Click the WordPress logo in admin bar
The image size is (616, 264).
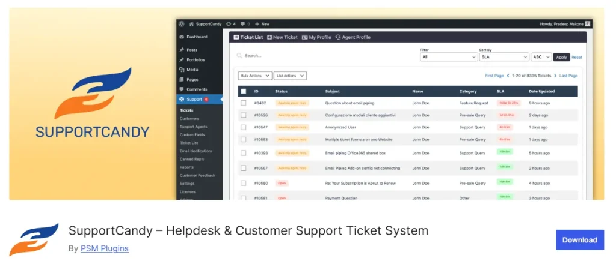pos(181,24)
